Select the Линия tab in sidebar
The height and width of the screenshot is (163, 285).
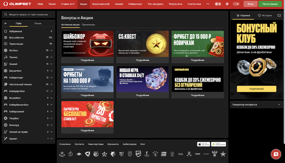click(38, 23)
